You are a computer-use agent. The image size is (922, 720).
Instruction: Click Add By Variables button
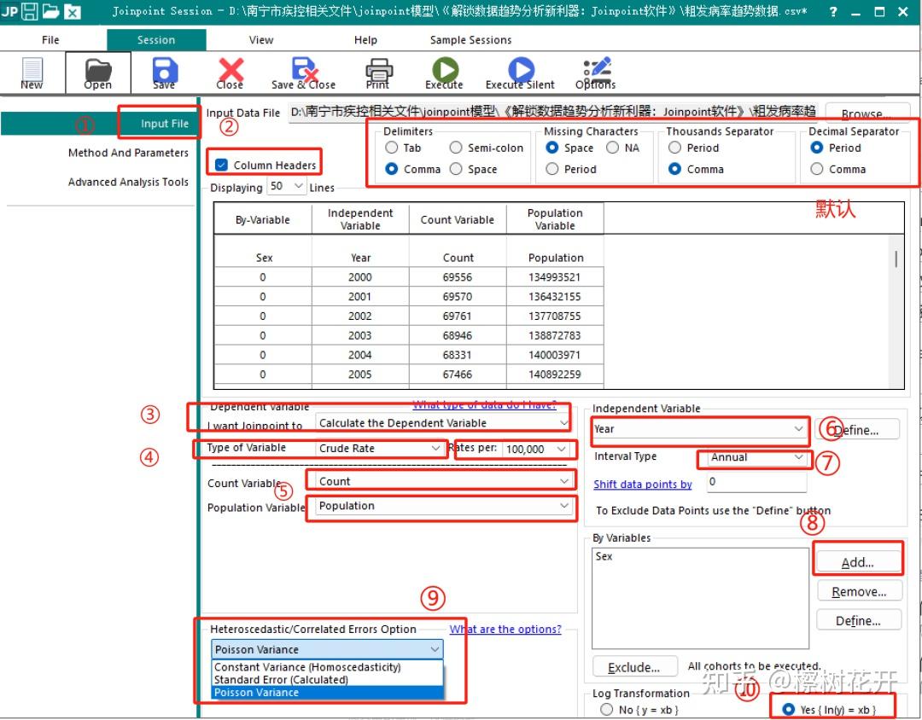coord(859,562)
